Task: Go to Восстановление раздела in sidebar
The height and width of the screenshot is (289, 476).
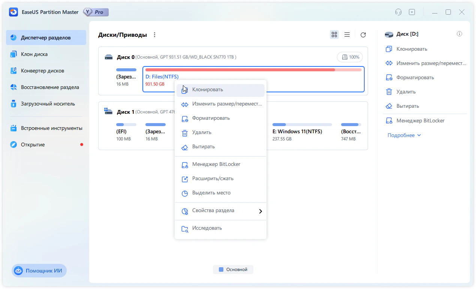Action: pos(49,87)
